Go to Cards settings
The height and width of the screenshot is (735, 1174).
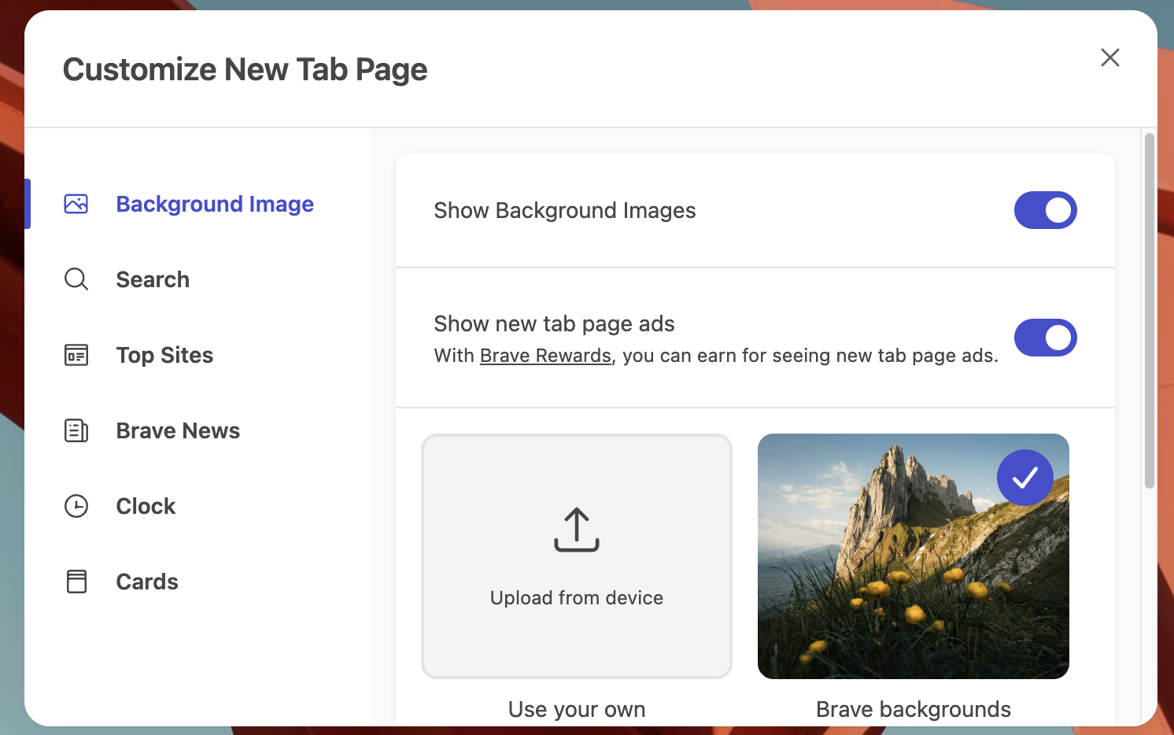tap(147, 582)
